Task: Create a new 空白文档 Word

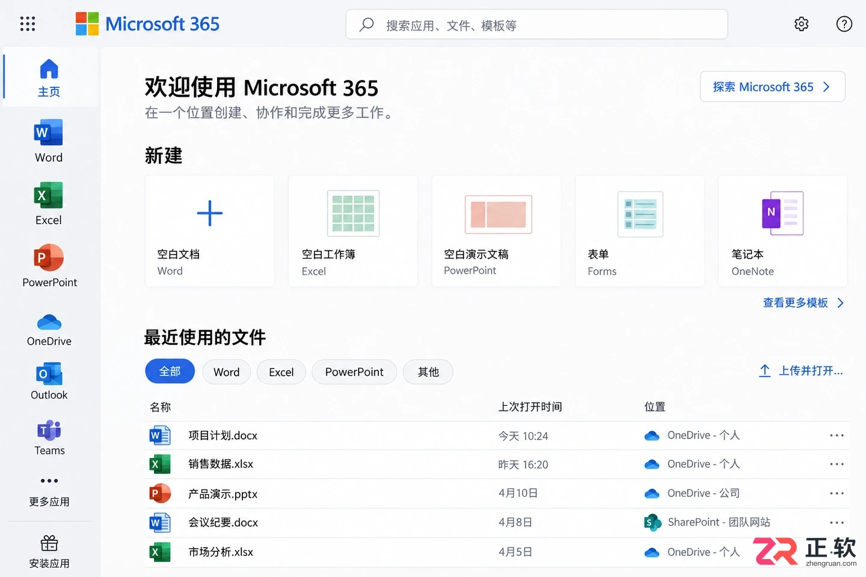Action: (x=210, y=231)
